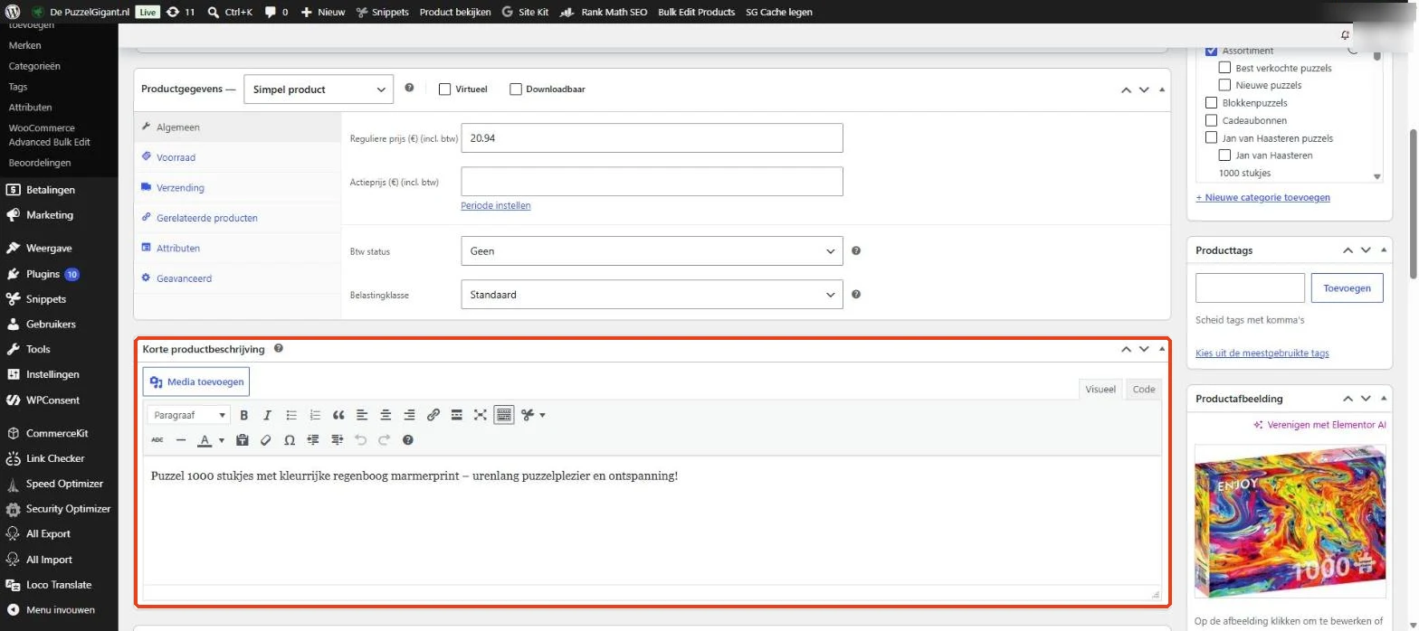
Task: Click the Periode instellen link
Action: click(496, 205)
